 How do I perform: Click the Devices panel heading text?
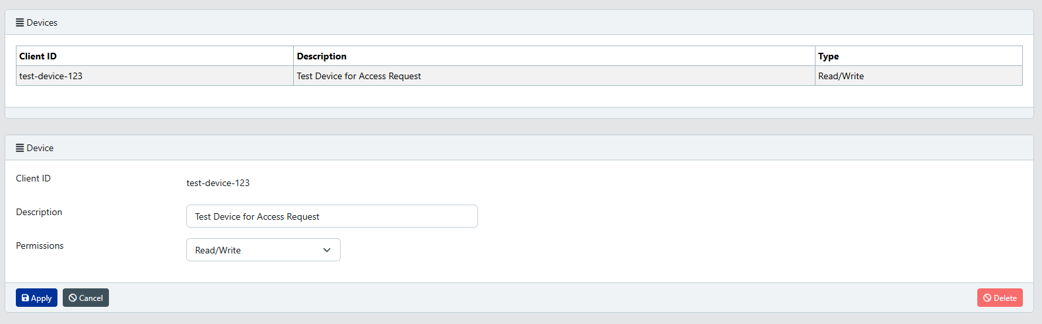(x=42, y=22)
